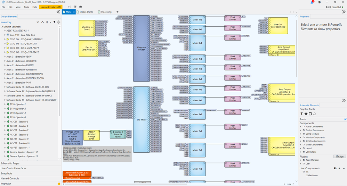347x186 pixels.
Task: Click the remote display icon beside Sign Out
Action: (x=329, y=7)
